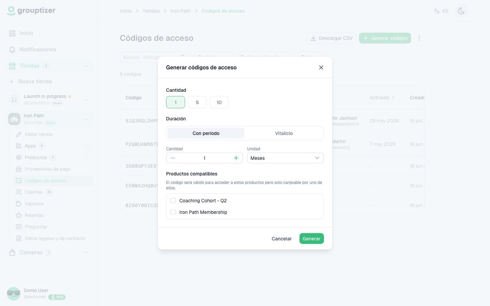
Task: Open Códigos de acceso ticket icon
Action: pos(19,181)
